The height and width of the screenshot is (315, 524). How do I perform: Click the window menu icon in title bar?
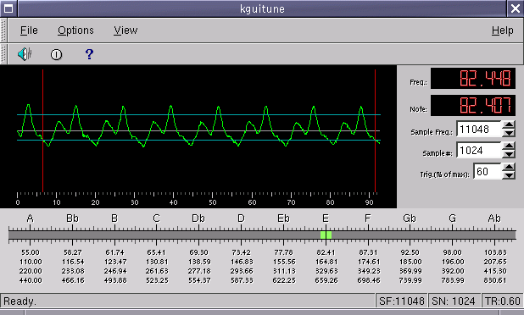click(x=8, y=8)
